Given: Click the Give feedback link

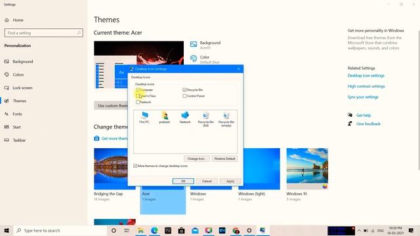Looking at the screenshot, I should pyautogui.click(x=368, y=124).
